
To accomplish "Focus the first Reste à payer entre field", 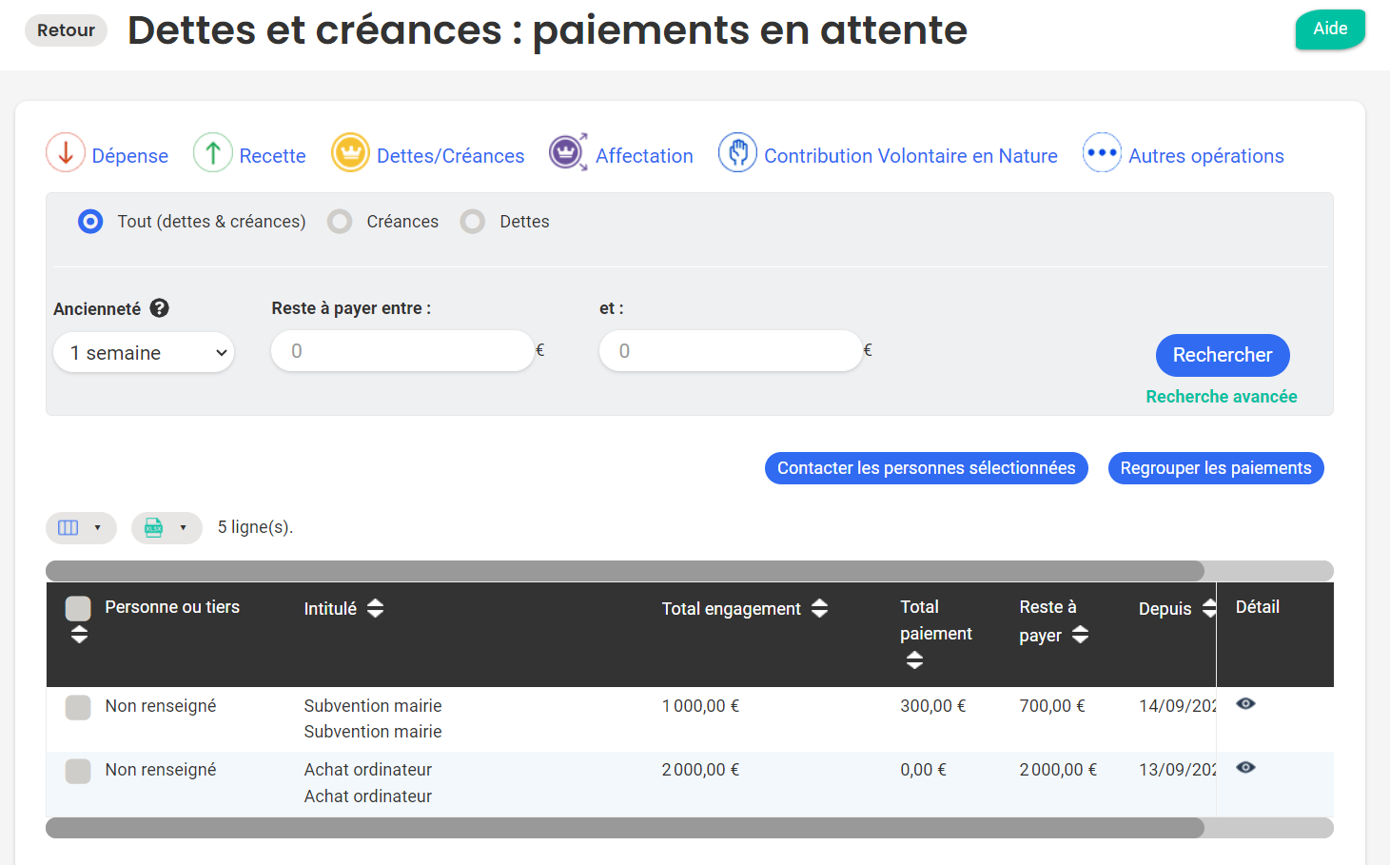I will (x=402, y=351).
